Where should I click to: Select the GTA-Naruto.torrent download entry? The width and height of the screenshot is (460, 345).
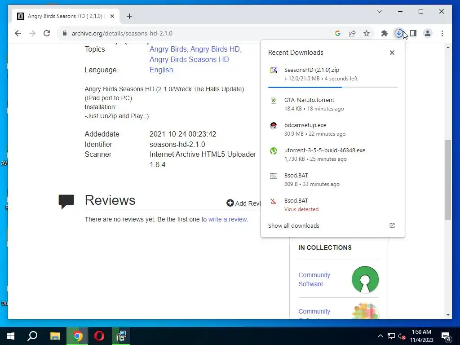[333, 104]
